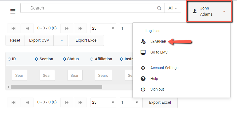Click the user silhouette icon by John Adams
Screen dimensions: 237x119
pyautogui.click(x=195, y=11)
